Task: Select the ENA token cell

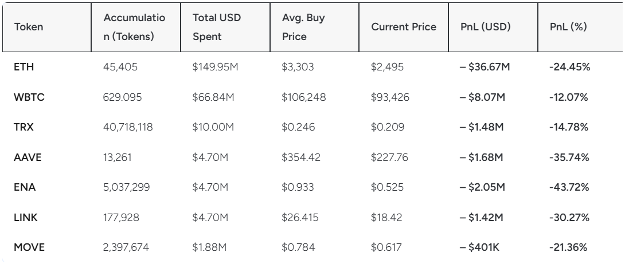Action: pyautogui.click(x=25, y=187)
